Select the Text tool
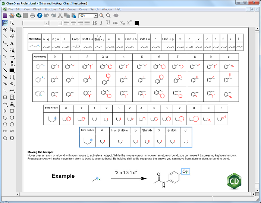 tap(12, 43)
